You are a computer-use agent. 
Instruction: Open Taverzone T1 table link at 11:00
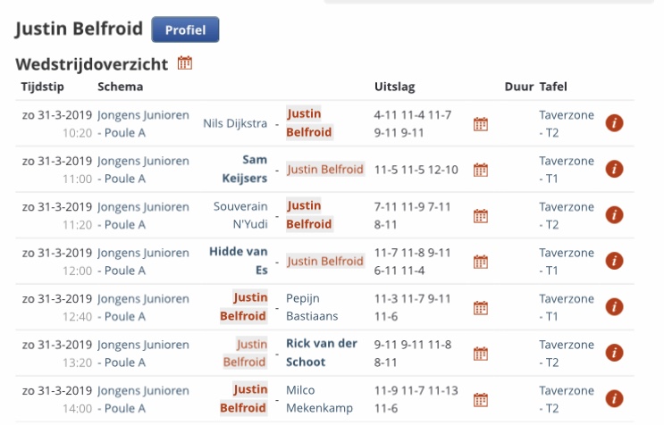click(567, 170)
